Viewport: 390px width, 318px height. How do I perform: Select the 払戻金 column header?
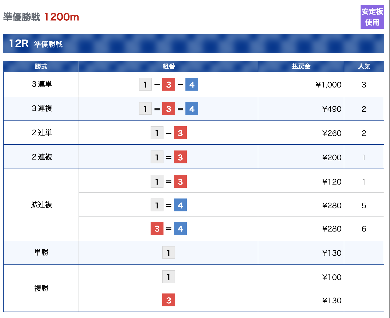point(301,67)
